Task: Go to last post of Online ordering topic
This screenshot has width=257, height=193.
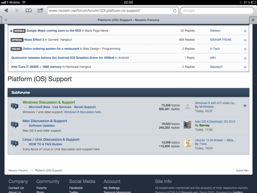Action: pyautogui.click(x=245, y=49)
